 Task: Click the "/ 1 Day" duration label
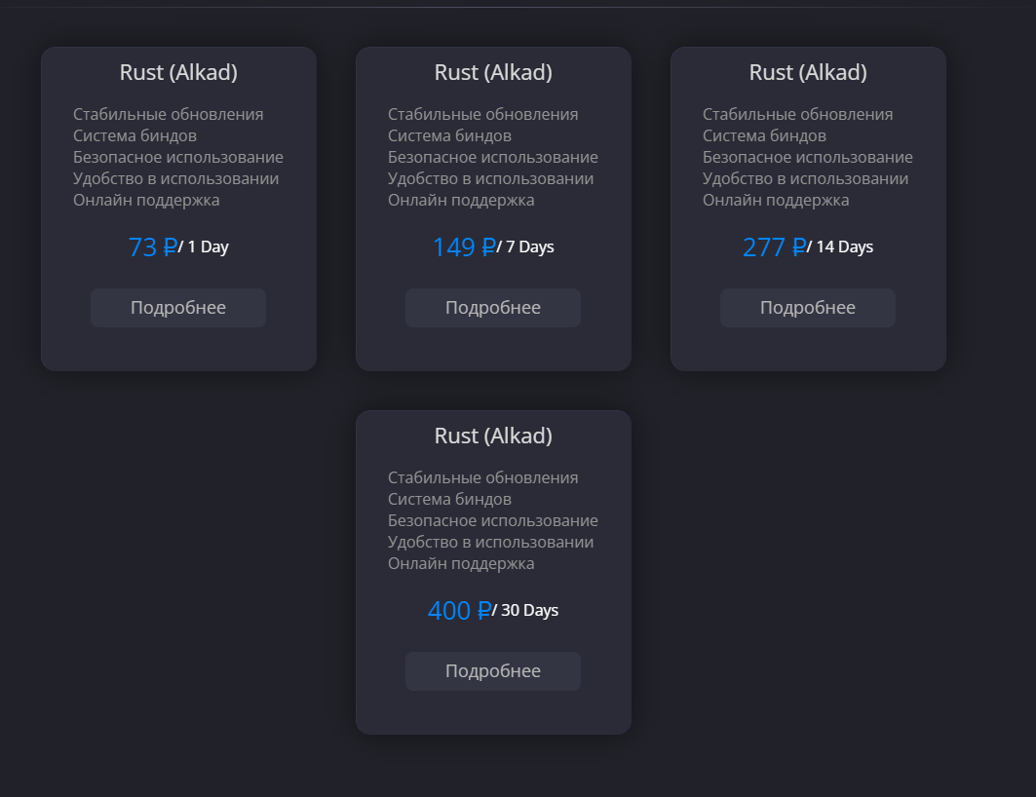point(205,247)
